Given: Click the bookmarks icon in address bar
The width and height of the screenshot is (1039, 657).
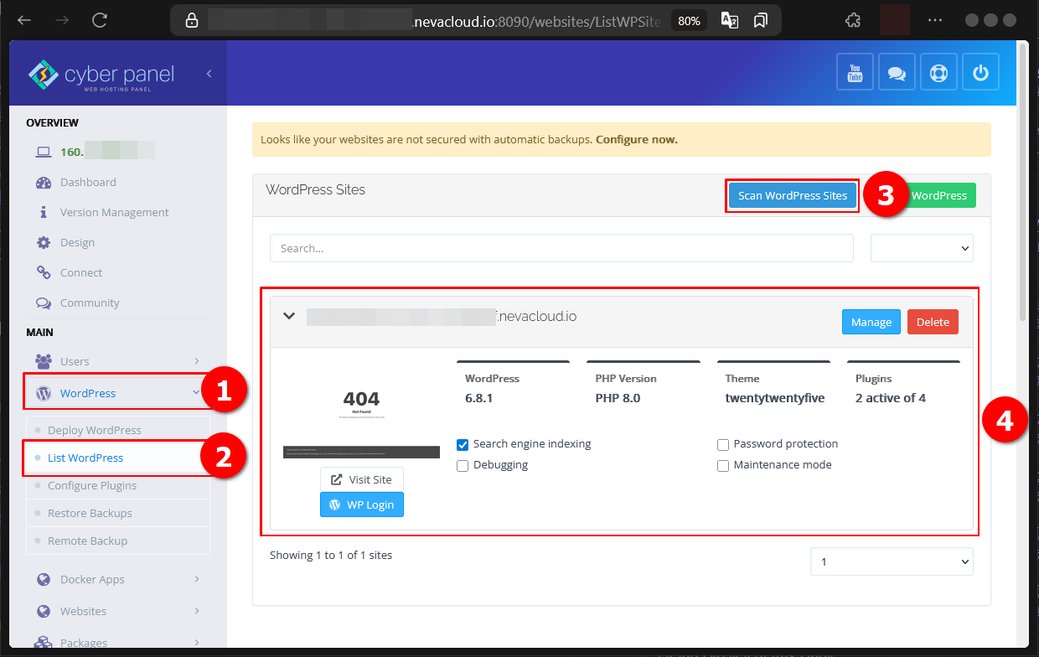Looking at the screenshot, I should (760, 20).
